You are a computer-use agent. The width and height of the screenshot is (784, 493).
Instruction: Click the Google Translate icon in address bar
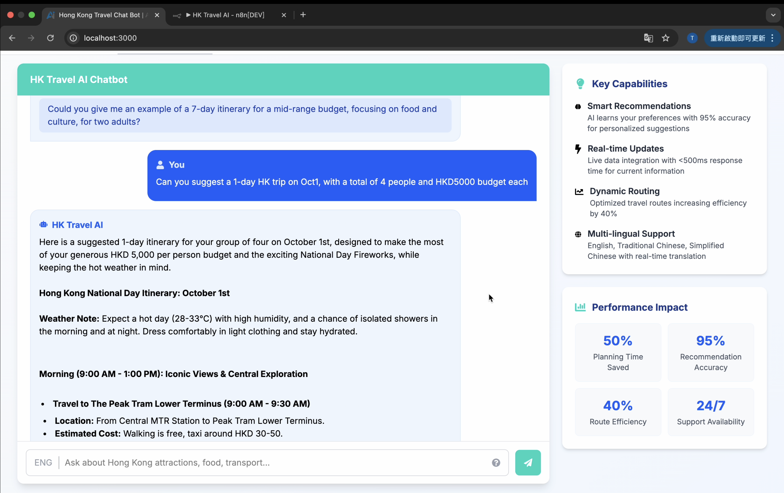pyautogui.click(x=648, y=38)
